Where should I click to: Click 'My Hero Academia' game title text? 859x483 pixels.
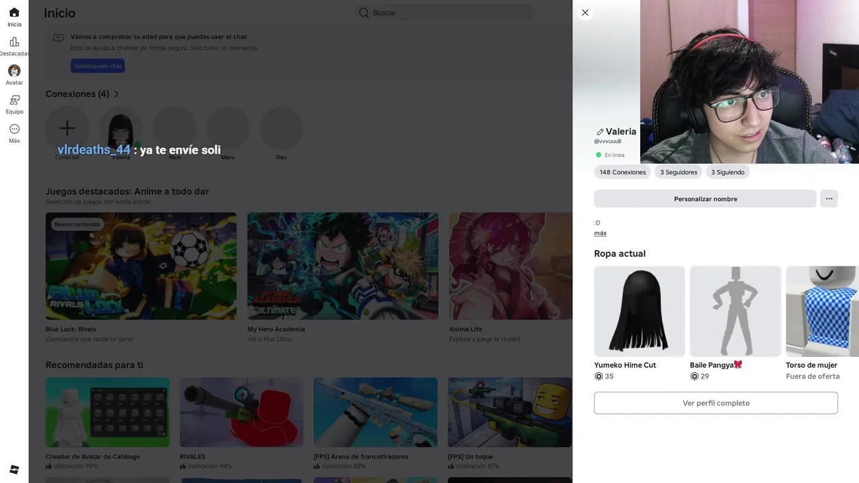276,329
